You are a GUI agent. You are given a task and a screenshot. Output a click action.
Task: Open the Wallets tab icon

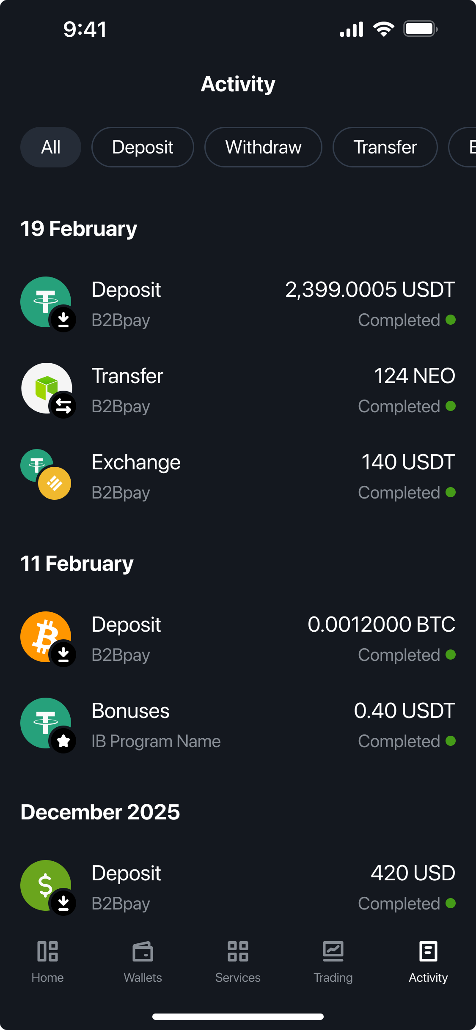pos(143,951)
